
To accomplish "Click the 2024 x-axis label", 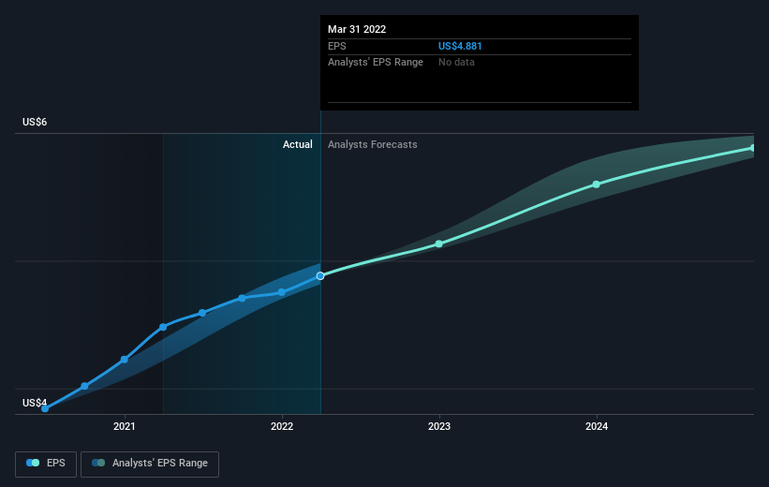I will (x=597, y=426).
